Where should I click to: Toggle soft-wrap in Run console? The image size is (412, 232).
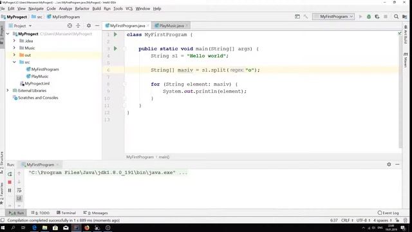click(19, 190)
